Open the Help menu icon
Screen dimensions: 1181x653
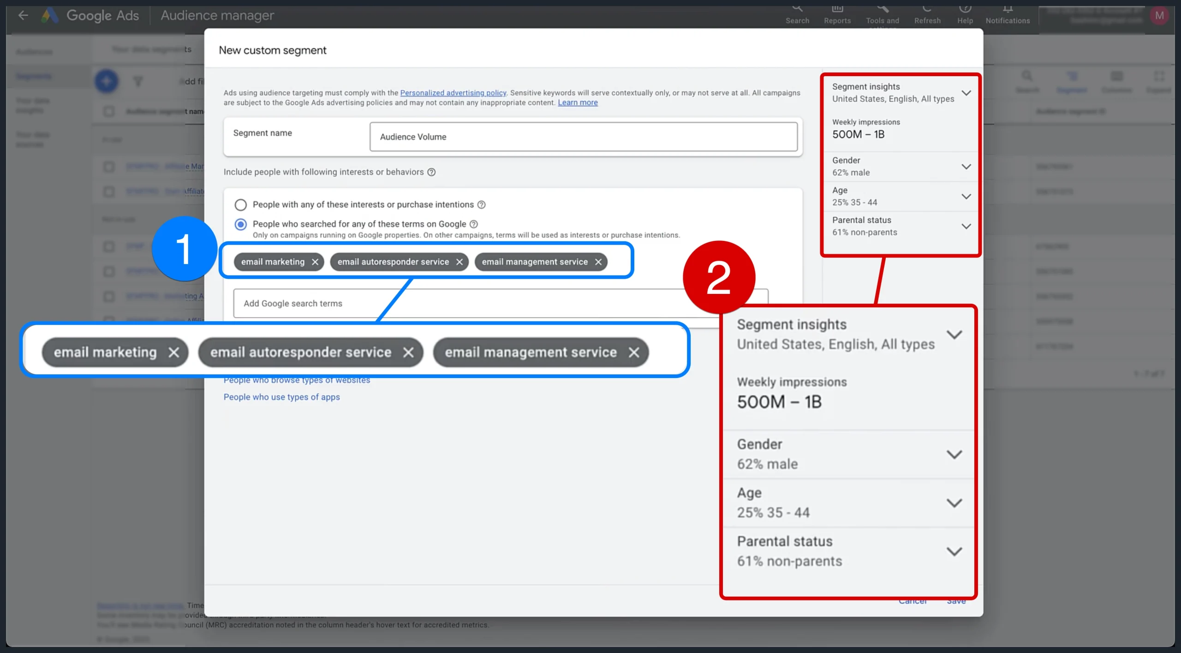point(965,15)
